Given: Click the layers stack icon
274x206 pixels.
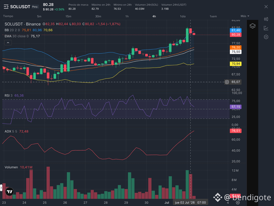Looking at the screenshot, I should point(252,26).
